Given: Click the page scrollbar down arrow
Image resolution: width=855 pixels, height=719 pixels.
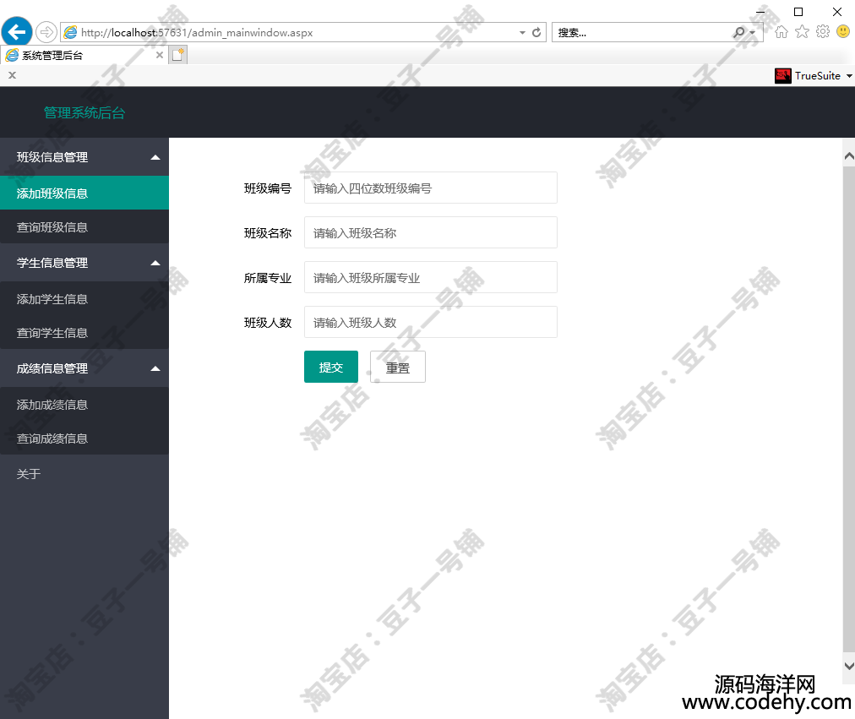Looking at the screenshot, I should coord(849,666).
